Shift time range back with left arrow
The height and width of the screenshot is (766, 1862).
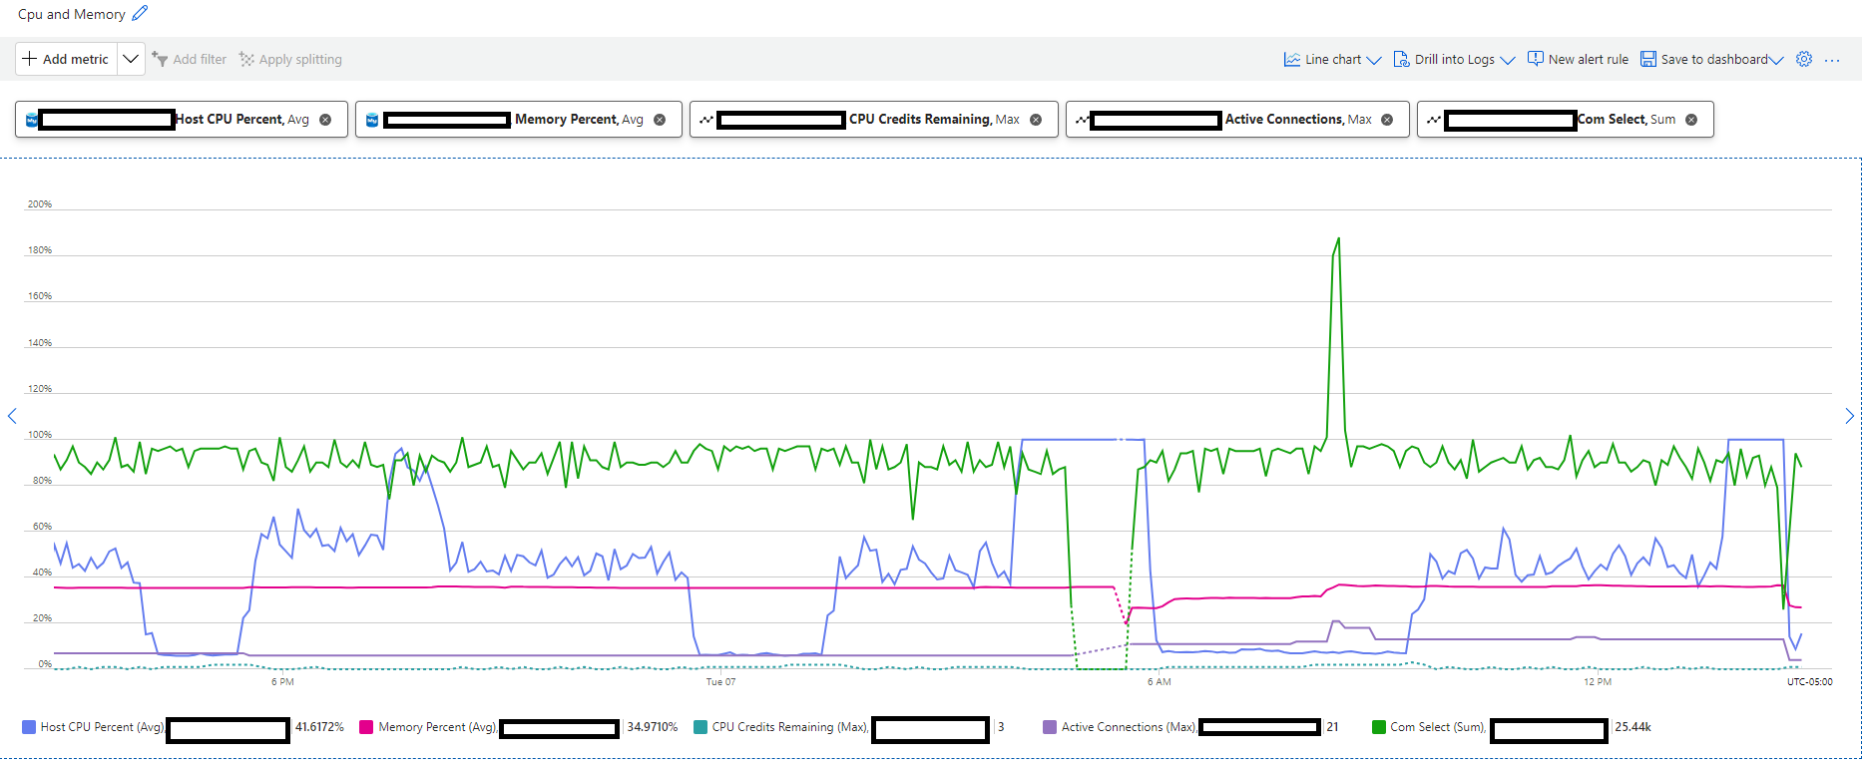pos(12,416)
